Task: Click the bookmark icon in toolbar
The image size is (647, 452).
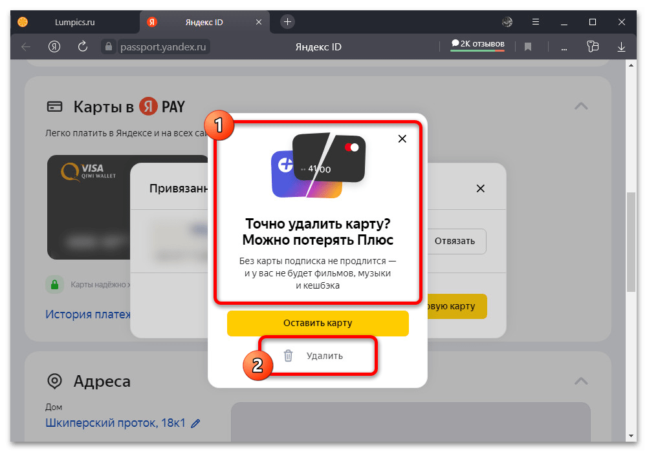Action: [528, 46]
